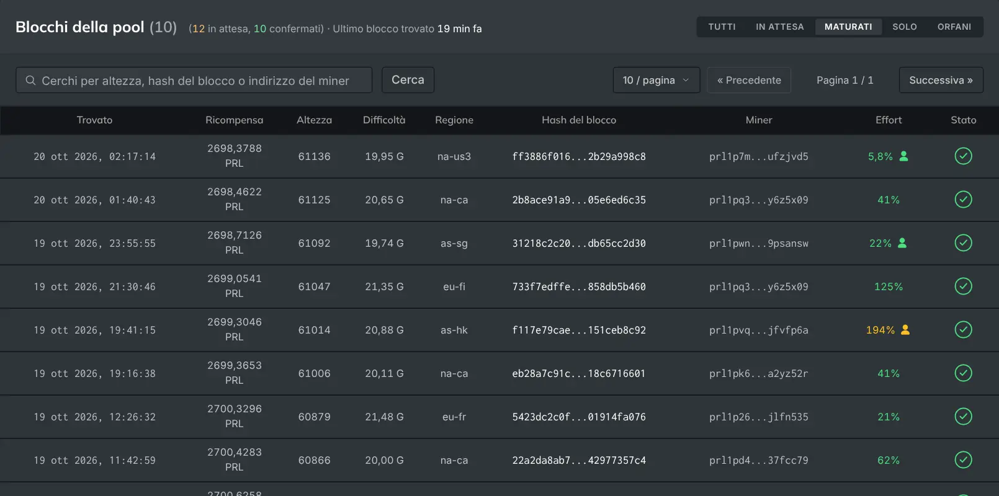Click the solo miner icon beside 5,8% effort
Viewport: 999px width, 496px height.
pos(904,156)
